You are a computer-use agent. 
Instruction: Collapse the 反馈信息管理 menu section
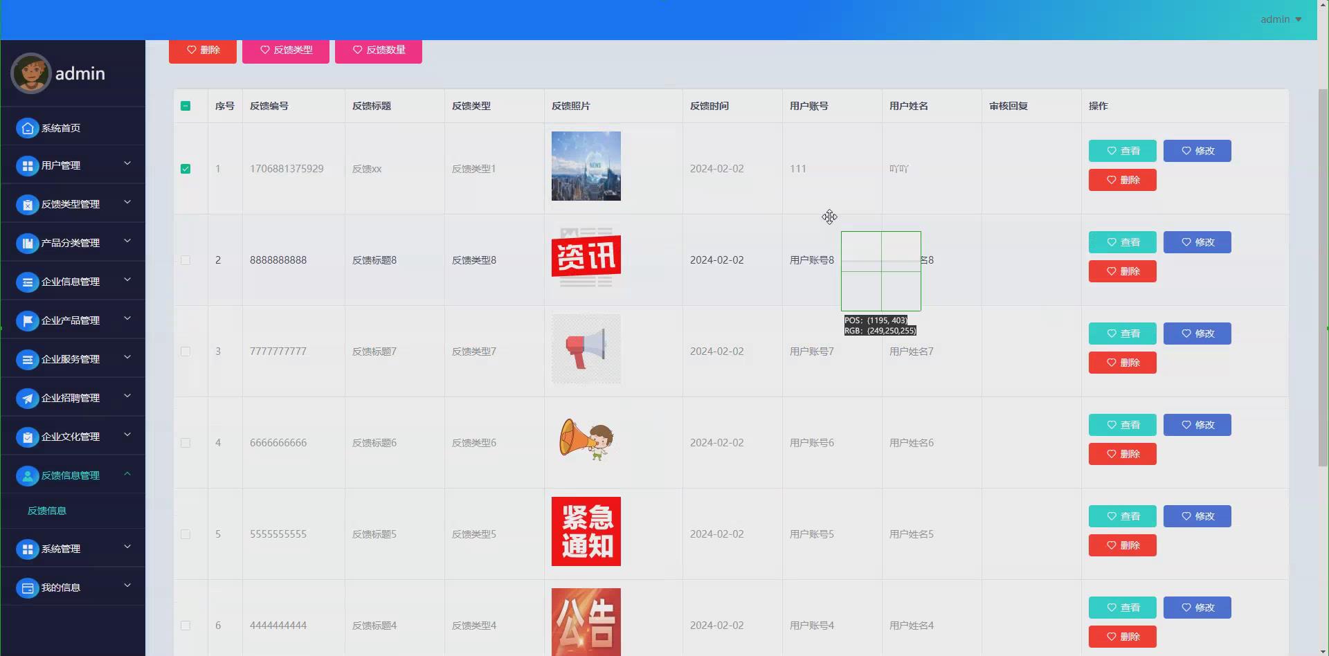tap(71, 475)
